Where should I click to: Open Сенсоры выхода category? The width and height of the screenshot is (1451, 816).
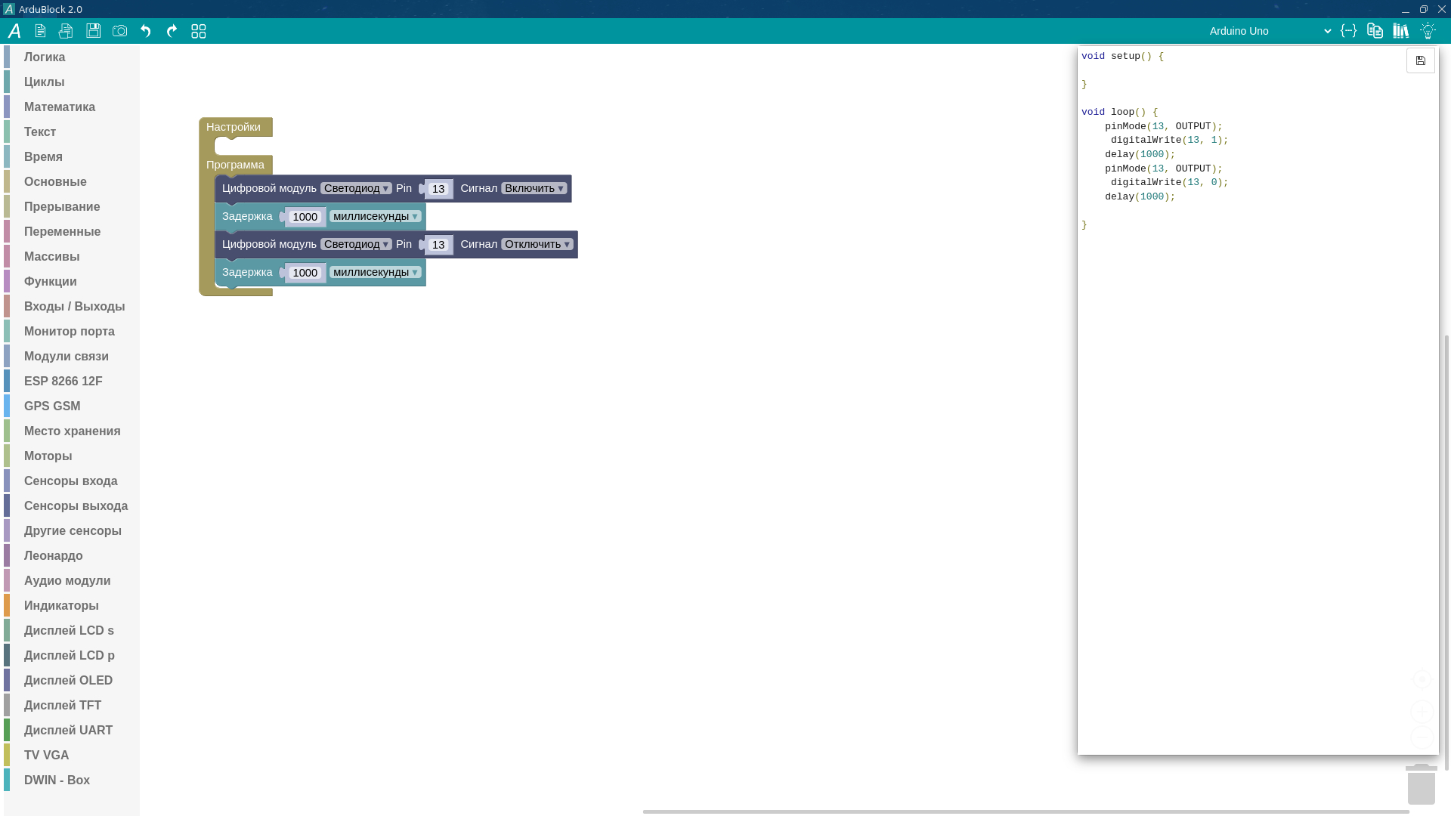pyautogui.click(x=71, y=505)
